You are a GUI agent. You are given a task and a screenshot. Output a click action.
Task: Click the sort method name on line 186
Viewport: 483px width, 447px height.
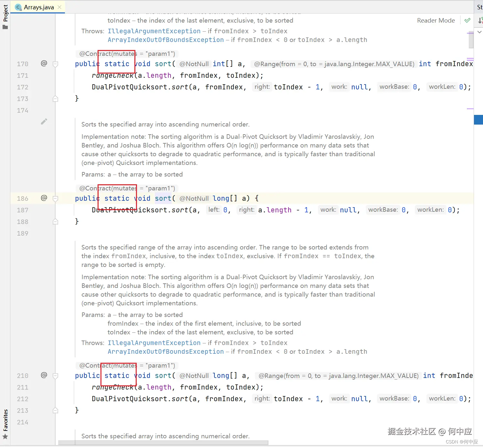163,198
